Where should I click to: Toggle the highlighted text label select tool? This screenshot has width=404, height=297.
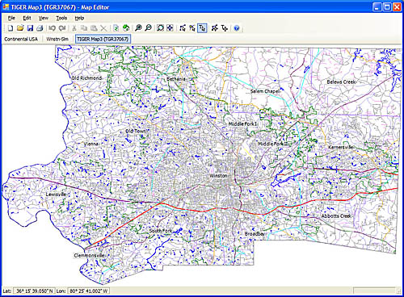pos(202,28)
